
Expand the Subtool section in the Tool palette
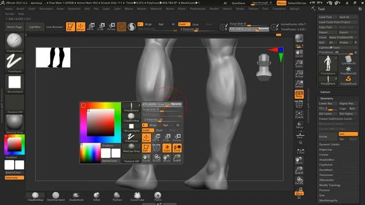(325, 92)
